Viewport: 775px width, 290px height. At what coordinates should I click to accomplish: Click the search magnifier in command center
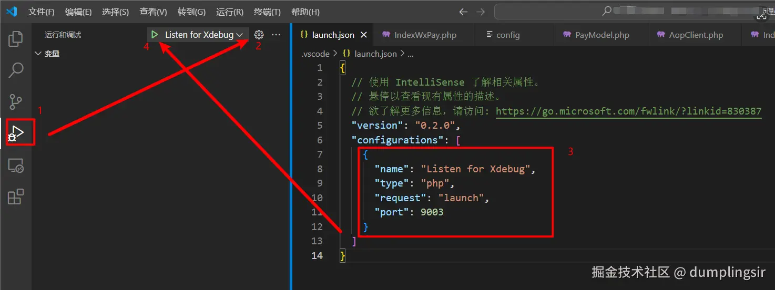tap(607, 11)
